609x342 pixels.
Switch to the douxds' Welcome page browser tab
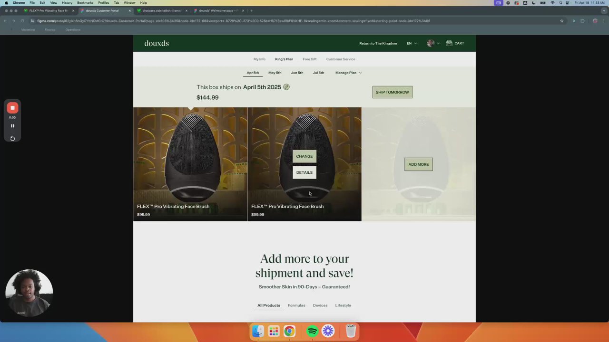[x=219, y=10]
